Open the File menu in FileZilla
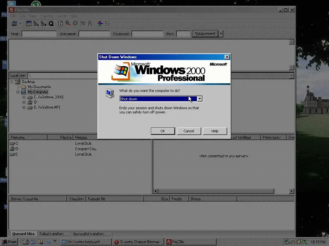Image resolution: width=329 pixels, height=246 pixels. [13, 16]
